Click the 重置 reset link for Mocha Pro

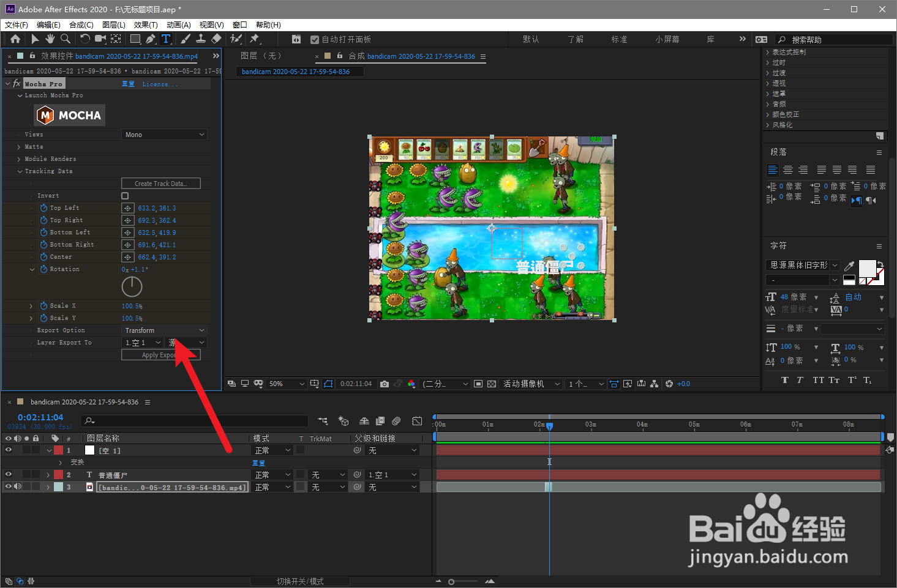(x=128, y=84)
